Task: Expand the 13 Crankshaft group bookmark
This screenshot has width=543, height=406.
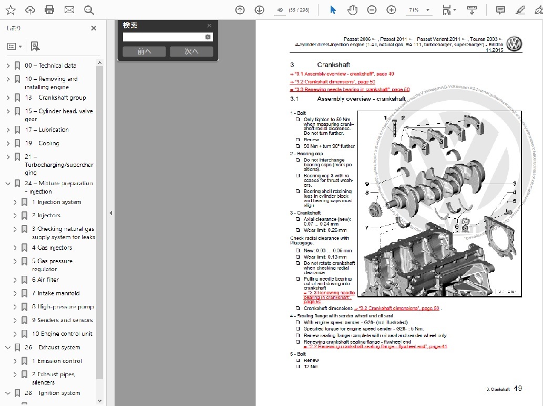Action: coord(8,98)
